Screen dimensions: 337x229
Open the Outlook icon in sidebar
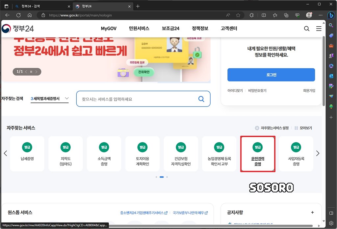(331, 76)
